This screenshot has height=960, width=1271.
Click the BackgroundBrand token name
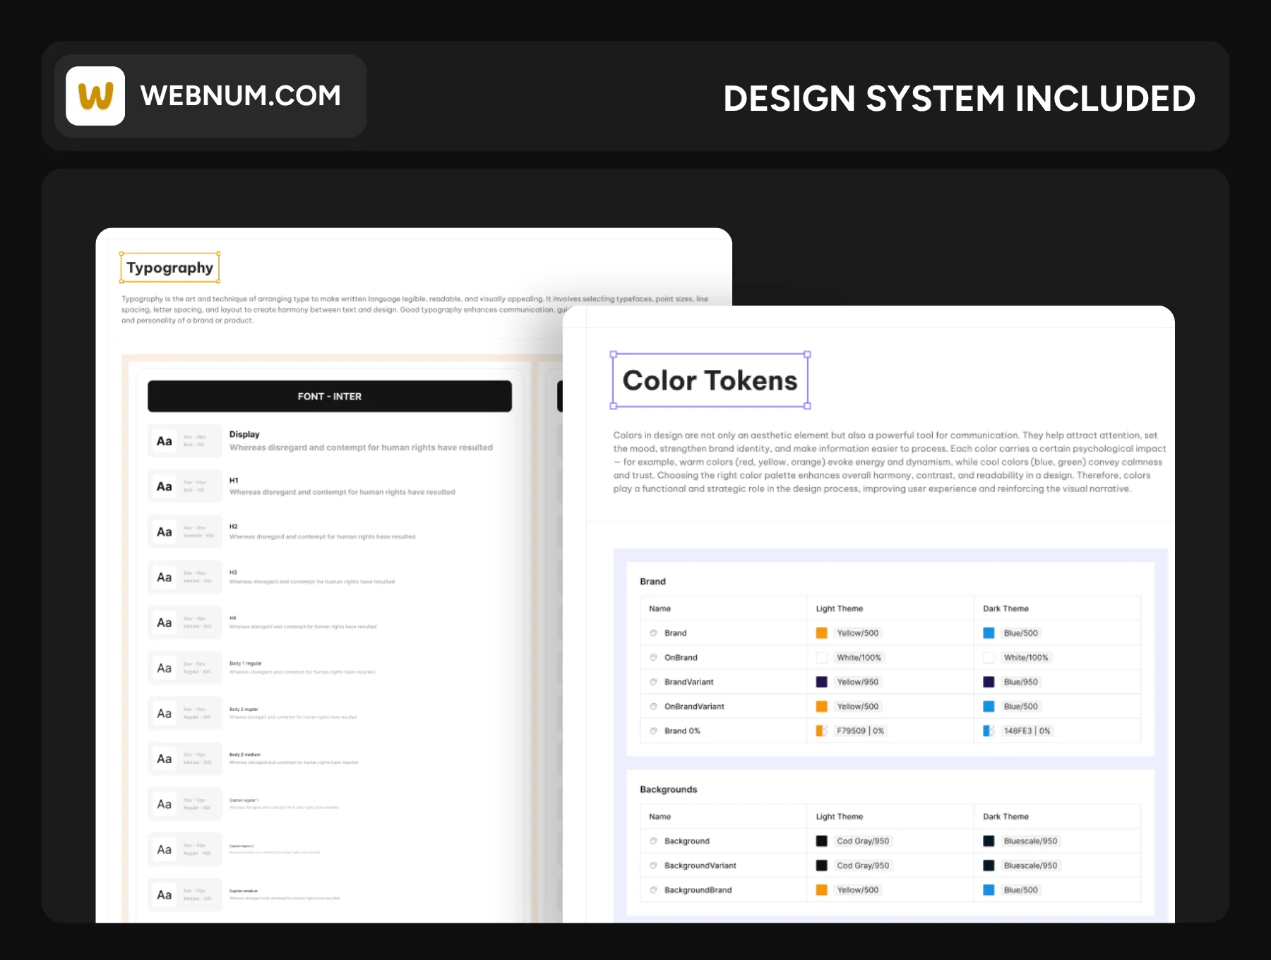click(698, 890)
